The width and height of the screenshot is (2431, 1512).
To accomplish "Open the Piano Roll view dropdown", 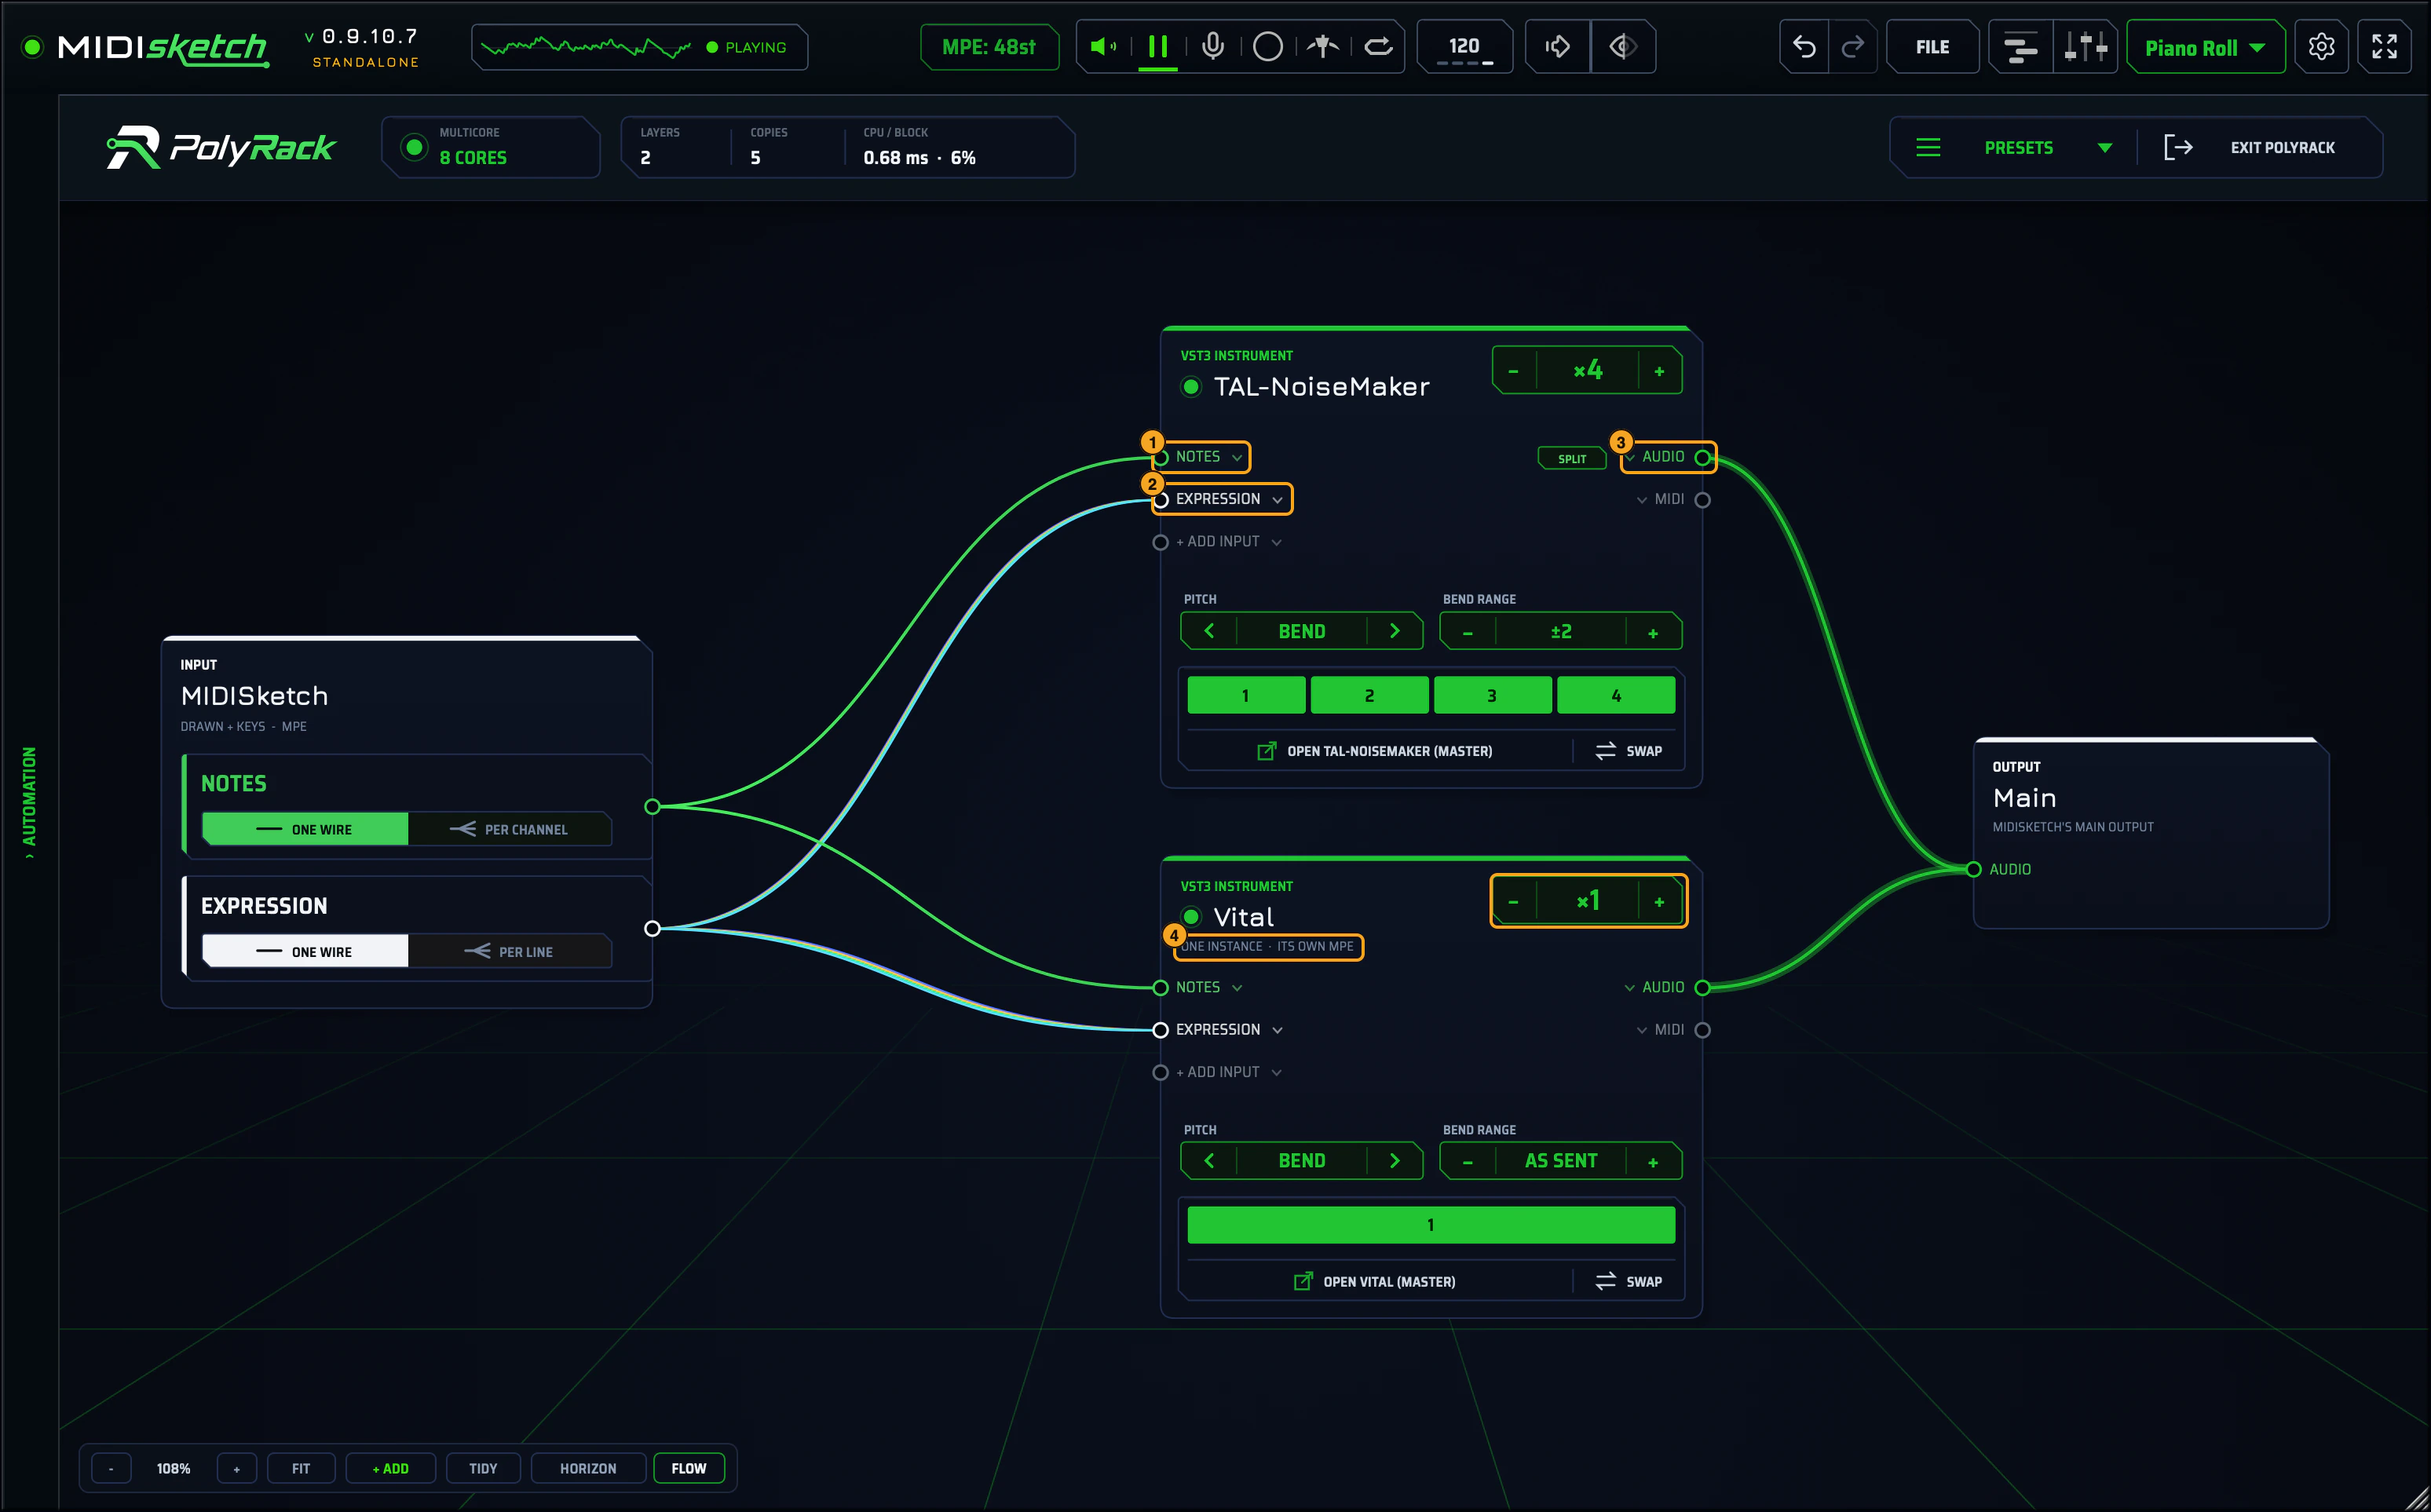I will coord(2205,47).
